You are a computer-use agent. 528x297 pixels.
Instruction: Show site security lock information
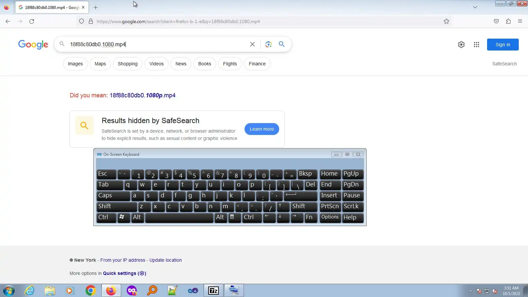pyautogui.click(x=91, y=21)
